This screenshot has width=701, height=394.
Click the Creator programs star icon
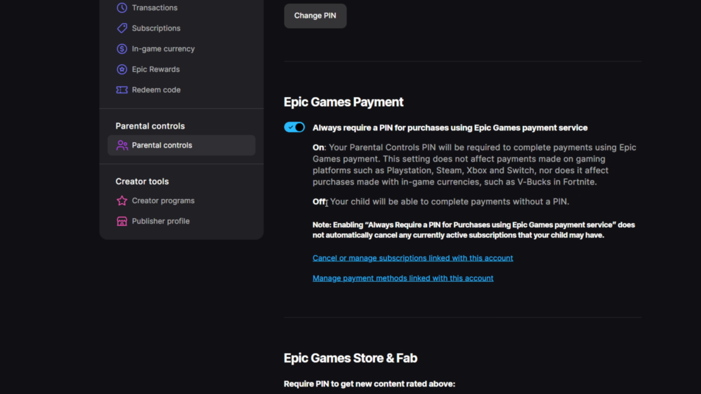point(122,200)
